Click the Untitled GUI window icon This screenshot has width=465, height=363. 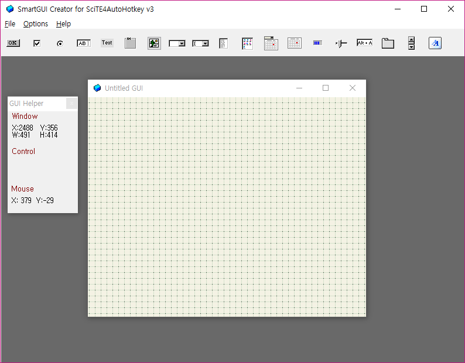pyautogui.click(x=97, y=88)
